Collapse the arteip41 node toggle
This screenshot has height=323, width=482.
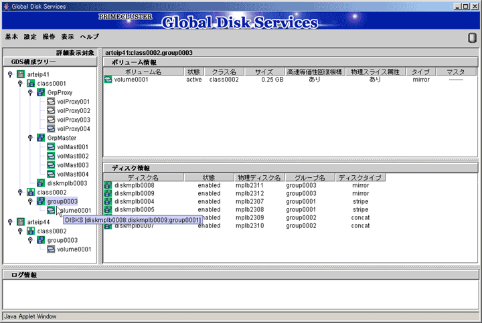point(10,74)
